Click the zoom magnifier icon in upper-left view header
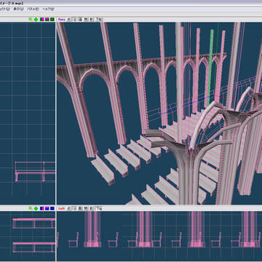Image resolution: width=262 pixels, height=262 pixels. (x=31, y=20)
